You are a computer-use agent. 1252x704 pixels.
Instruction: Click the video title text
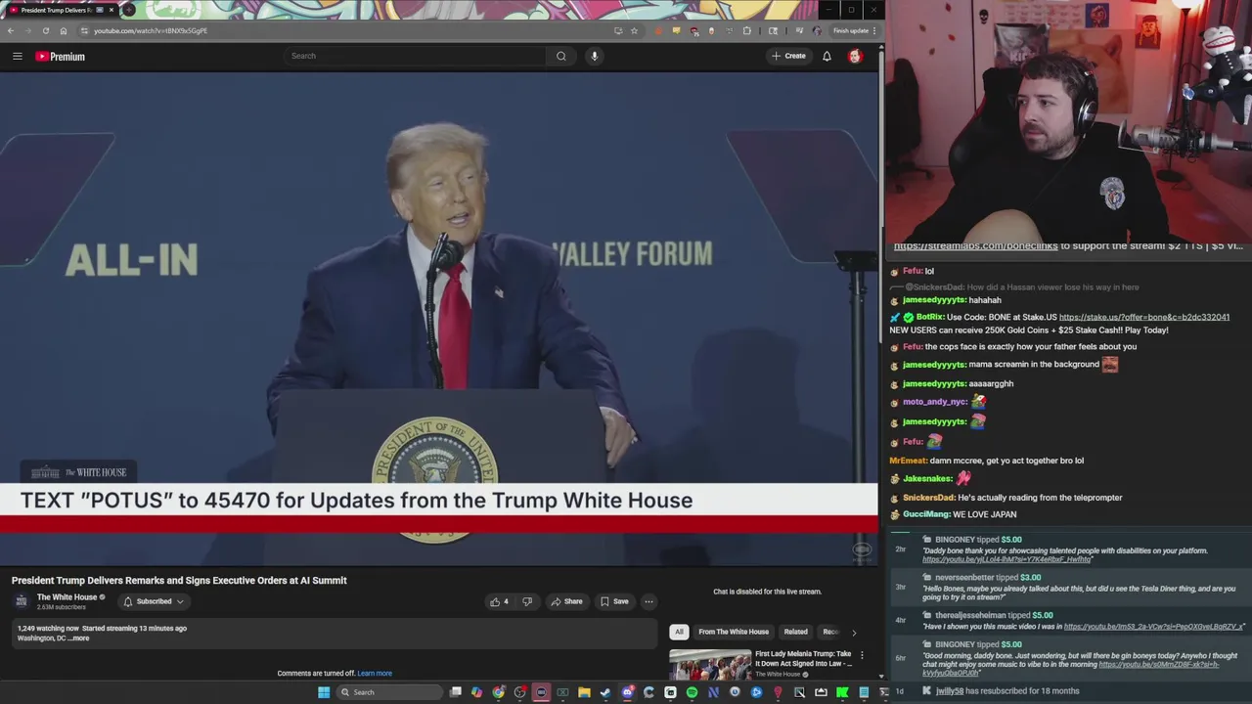(x=179, y=581)
